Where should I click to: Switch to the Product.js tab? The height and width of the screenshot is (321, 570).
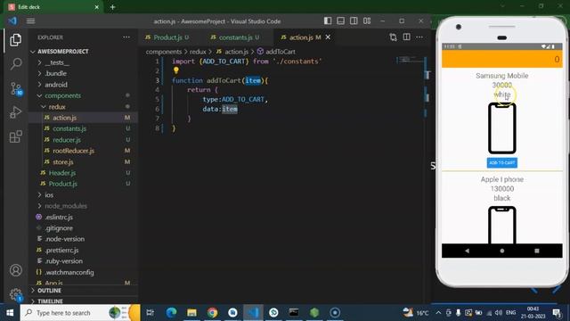pyautogui.click(x=167, y=37)
